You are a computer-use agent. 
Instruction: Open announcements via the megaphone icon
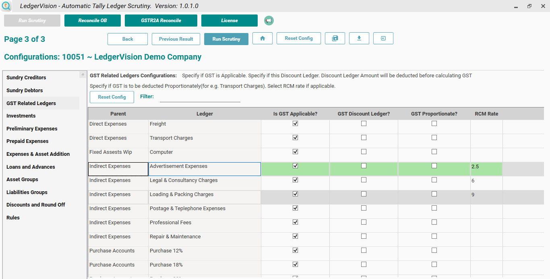click(x=269, y=20)
